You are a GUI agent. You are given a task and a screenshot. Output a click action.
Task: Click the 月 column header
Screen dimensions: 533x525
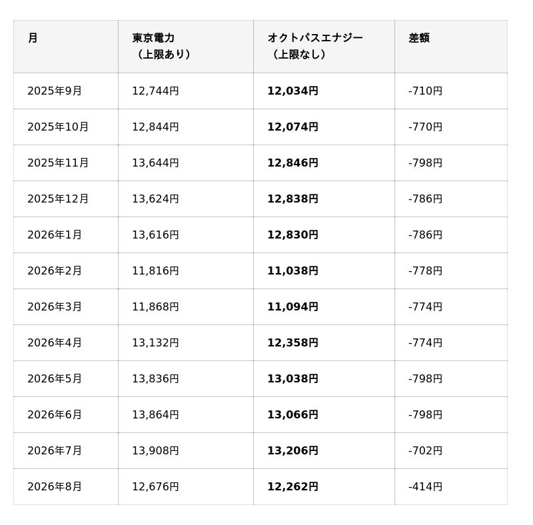[33, 38]
